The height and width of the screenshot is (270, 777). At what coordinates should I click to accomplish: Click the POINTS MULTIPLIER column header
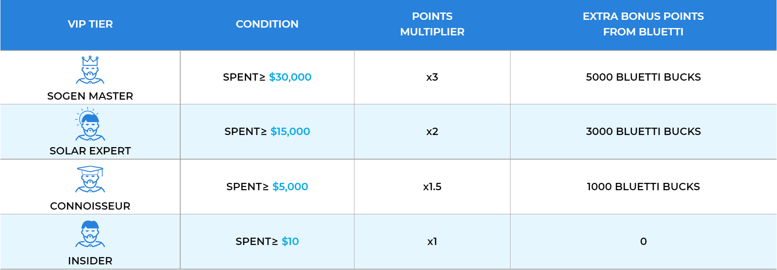pos(432,24)
